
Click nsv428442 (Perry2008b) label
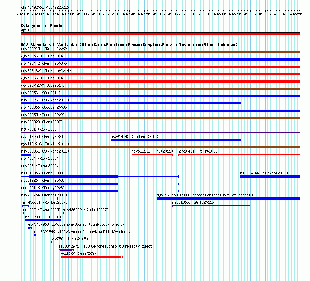tap(44, 63)
